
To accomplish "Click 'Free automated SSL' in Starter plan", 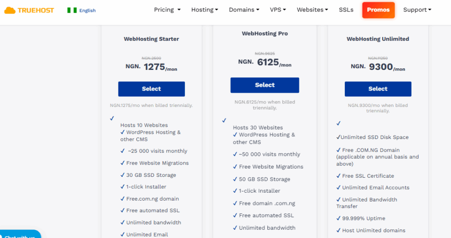I will [x=153, y=210].
